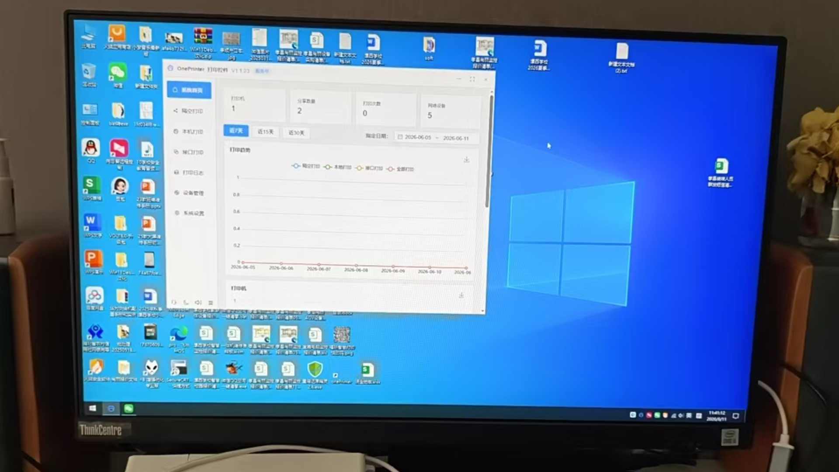Select the onePrinter desktop shortcut

click(341, 378)
